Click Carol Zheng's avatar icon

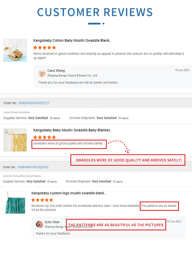pos(42,73)
